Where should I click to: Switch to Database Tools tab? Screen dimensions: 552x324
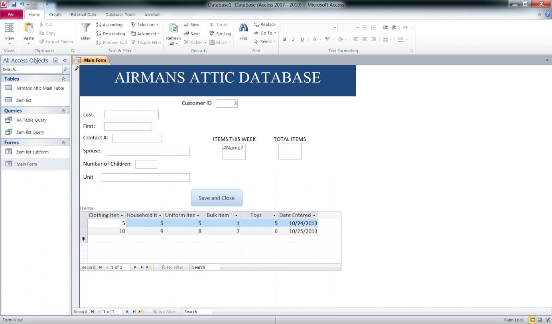[x=120, y=14]
